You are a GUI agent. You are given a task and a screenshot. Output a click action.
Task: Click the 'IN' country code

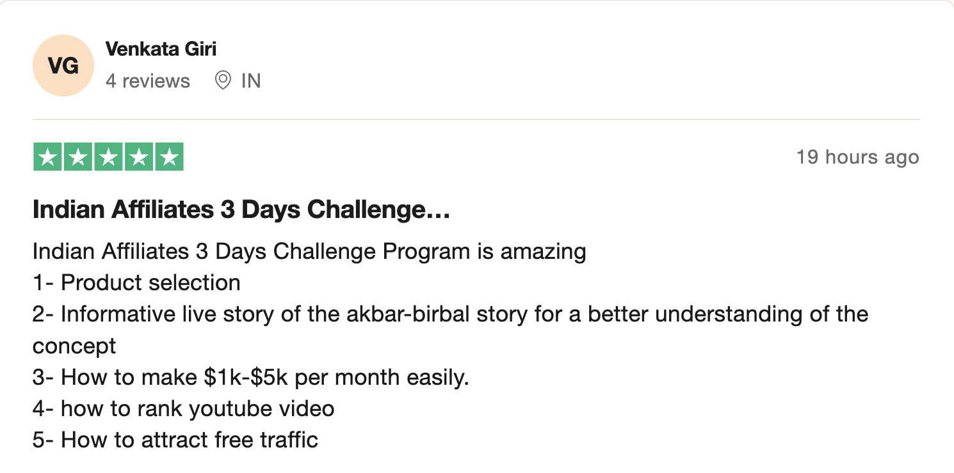(251, 81)
